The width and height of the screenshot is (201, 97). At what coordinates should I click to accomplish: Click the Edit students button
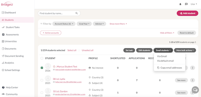click(144, 50)
